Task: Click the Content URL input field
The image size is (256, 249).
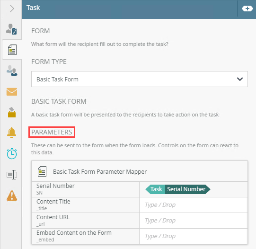Action: tap(194, 221)
